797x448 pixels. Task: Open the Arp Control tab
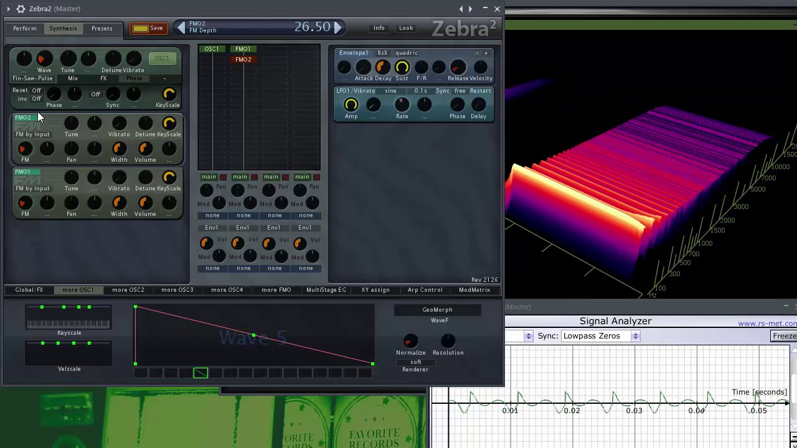tap(425, 290)
